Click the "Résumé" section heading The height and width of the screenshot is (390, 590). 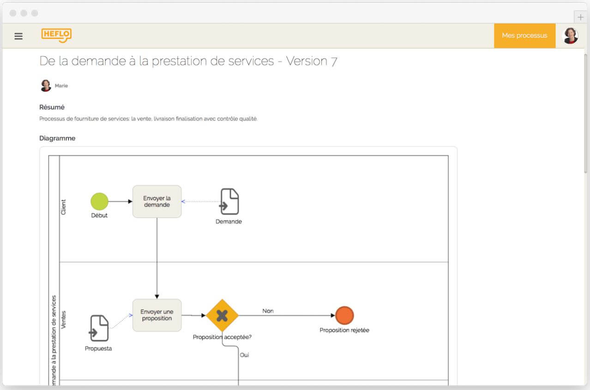[51, 107]
